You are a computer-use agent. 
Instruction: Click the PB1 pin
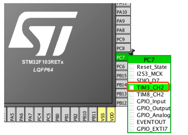click(66, 115)
